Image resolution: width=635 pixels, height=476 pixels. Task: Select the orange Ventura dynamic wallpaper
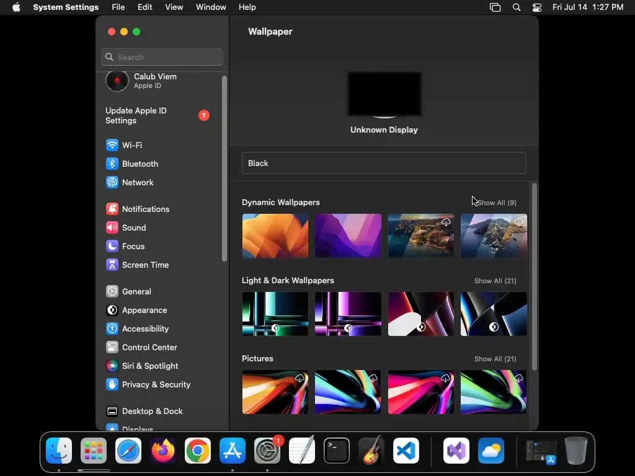coord(275,236)
